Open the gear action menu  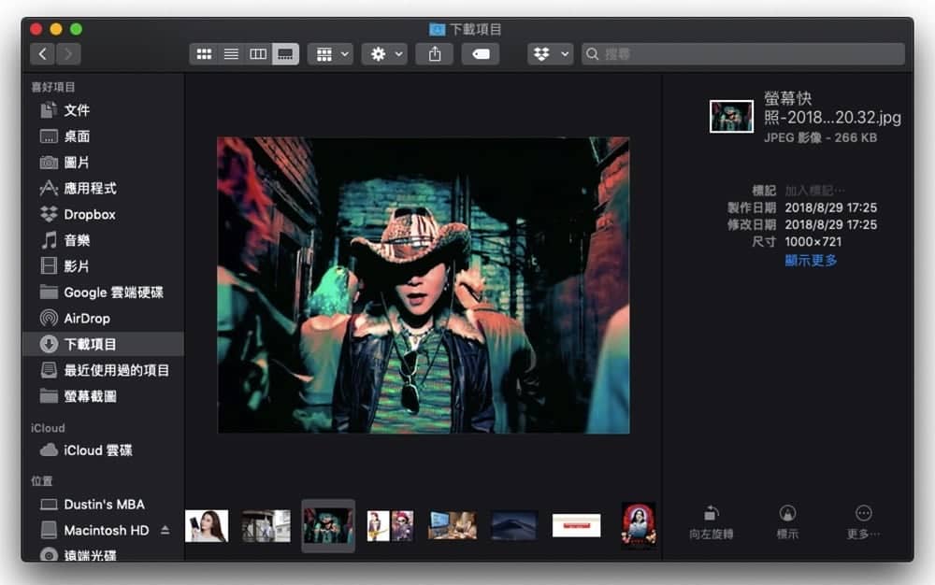(x=385, y=54)
